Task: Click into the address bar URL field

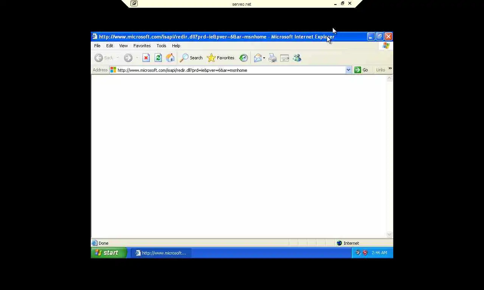Action: point(231,70)
